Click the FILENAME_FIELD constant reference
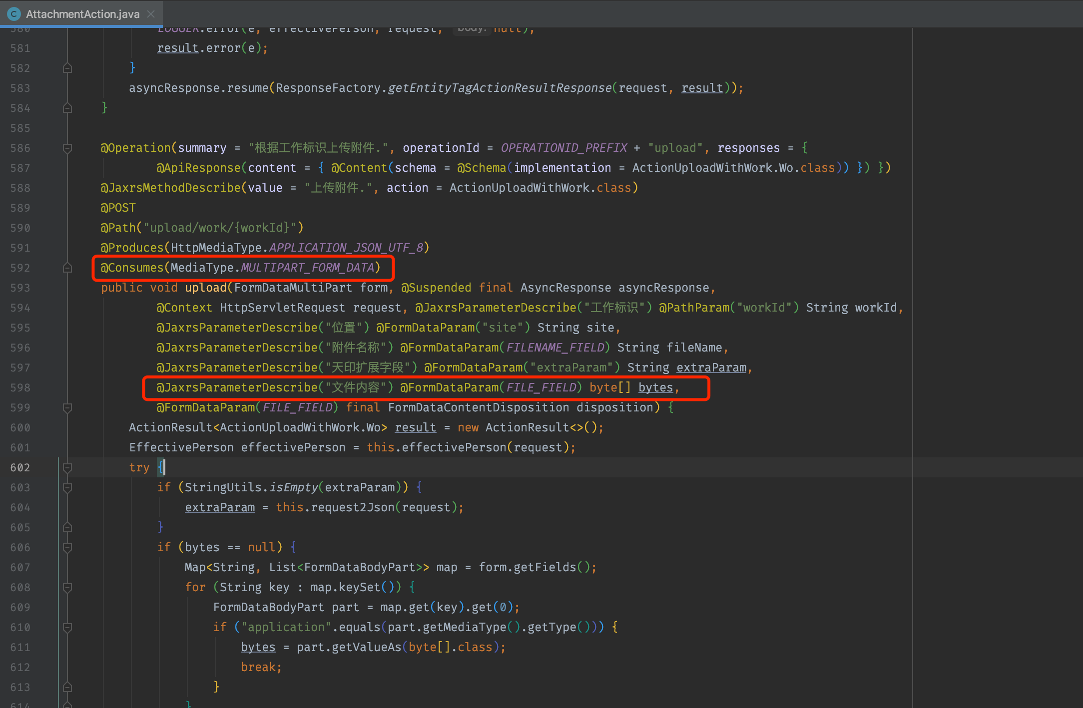Viewport: 1083px width, 708px height. pos(555,348)
